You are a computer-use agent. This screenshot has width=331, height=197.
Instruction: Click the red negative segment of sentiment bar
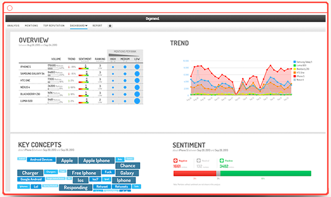(195, 173)
